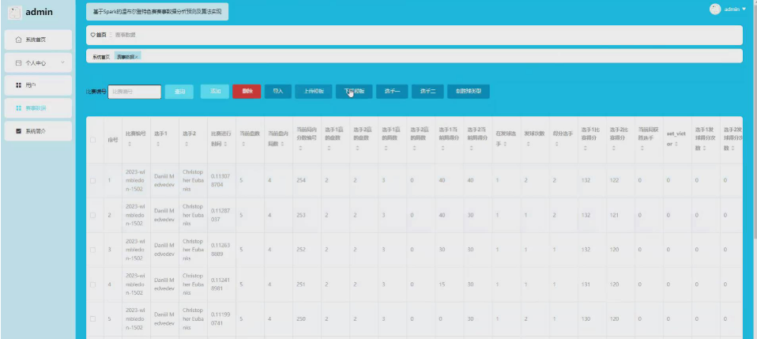The height and width of the screenshot is (339, 757).
Task: Click the 选手二 button
Action: coord(427,92)
